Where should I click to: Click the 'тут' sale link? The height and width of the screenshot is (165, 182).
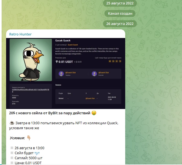[x=37, y=153]
